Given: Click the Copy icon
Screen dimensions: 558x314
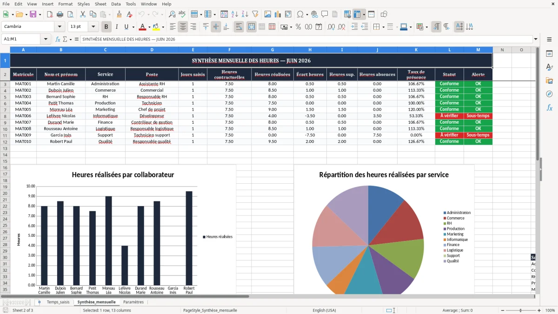Looking at the screenshot, I should pyautogui.click(x=93, y=14).
